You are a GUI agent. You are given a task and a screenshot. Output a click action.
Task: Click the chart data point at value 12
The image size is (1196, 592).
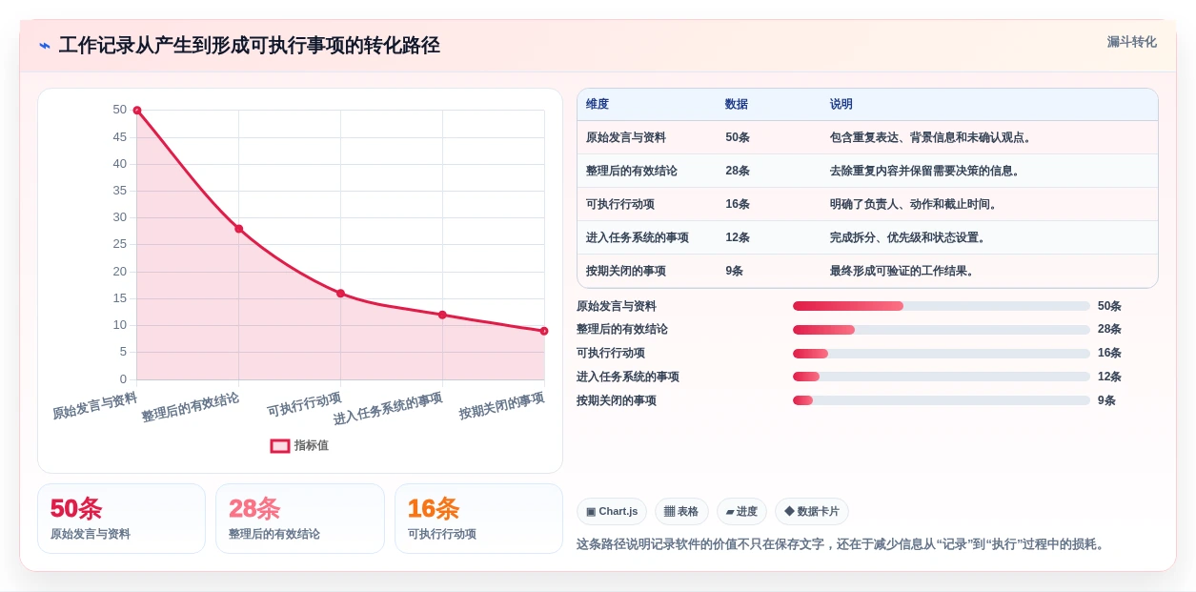tap(442, 315)
